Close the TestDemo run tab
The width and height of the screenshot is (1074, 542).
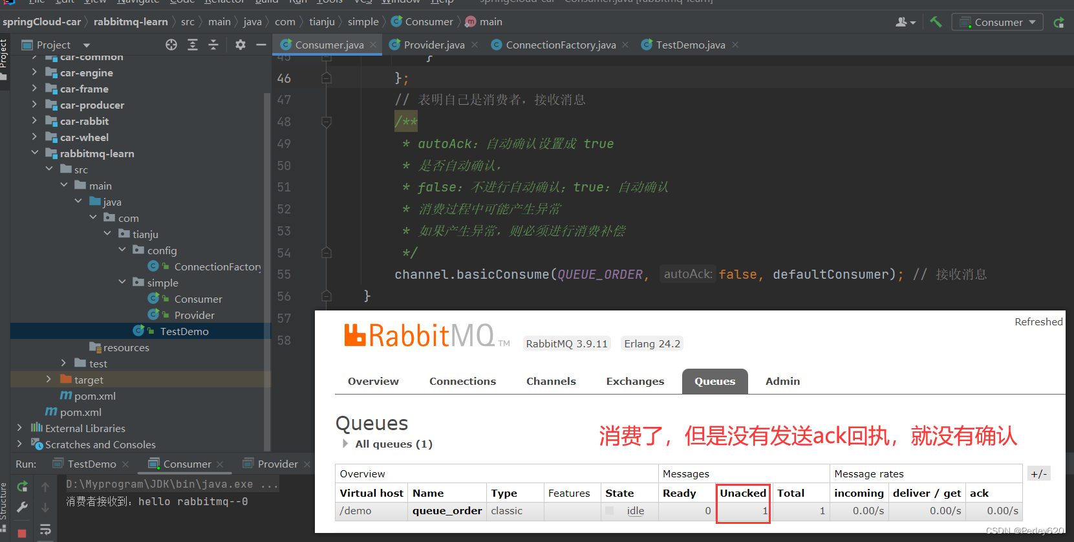(125, 464)
